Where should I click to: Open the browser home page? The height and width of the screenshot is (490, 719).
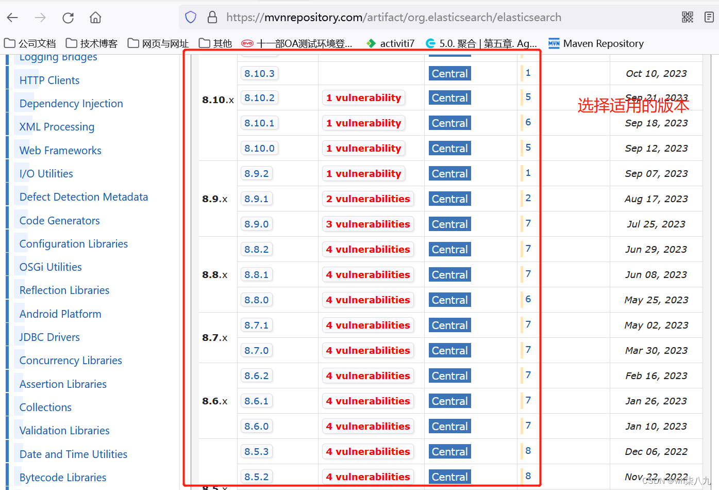coord(95,18)
